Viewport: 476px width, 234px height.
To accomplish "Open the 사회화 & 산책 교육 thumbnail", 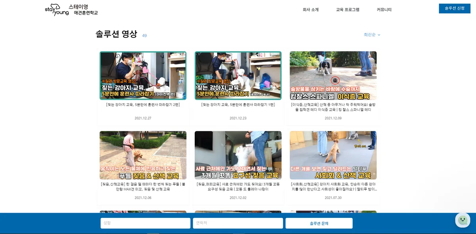I will point(333,155).
